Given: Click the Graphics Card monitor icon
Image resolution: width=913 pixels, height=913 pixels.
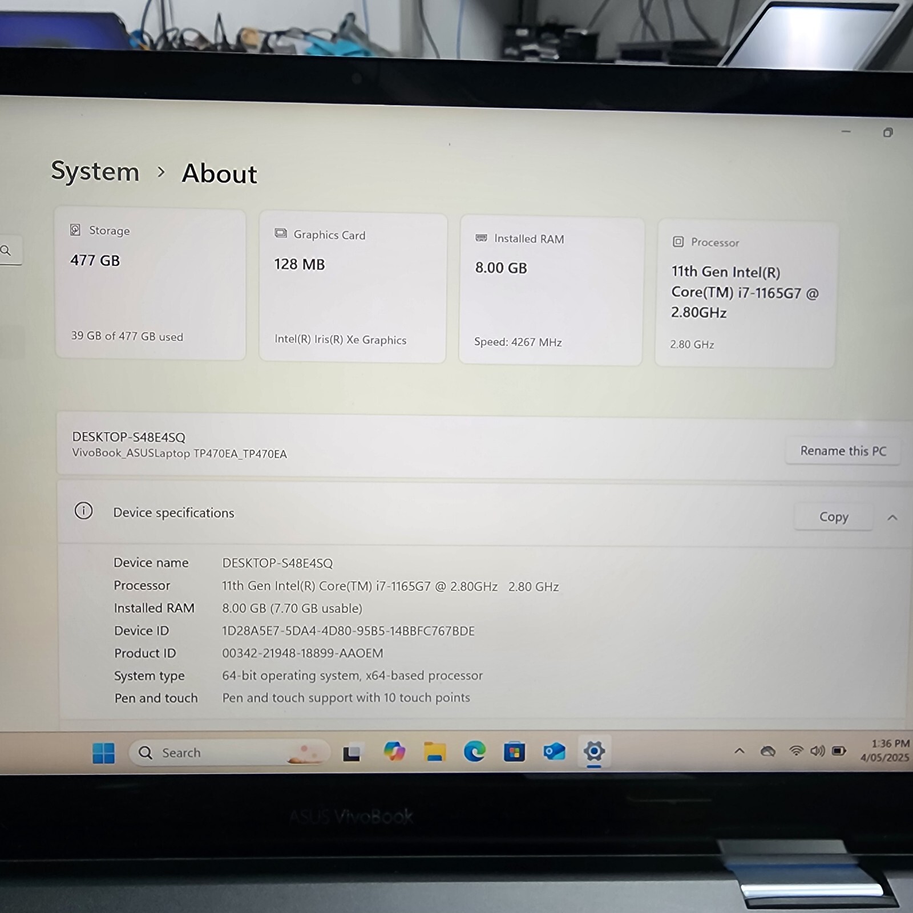Looking at the screenshot, I should pos(281,233).
